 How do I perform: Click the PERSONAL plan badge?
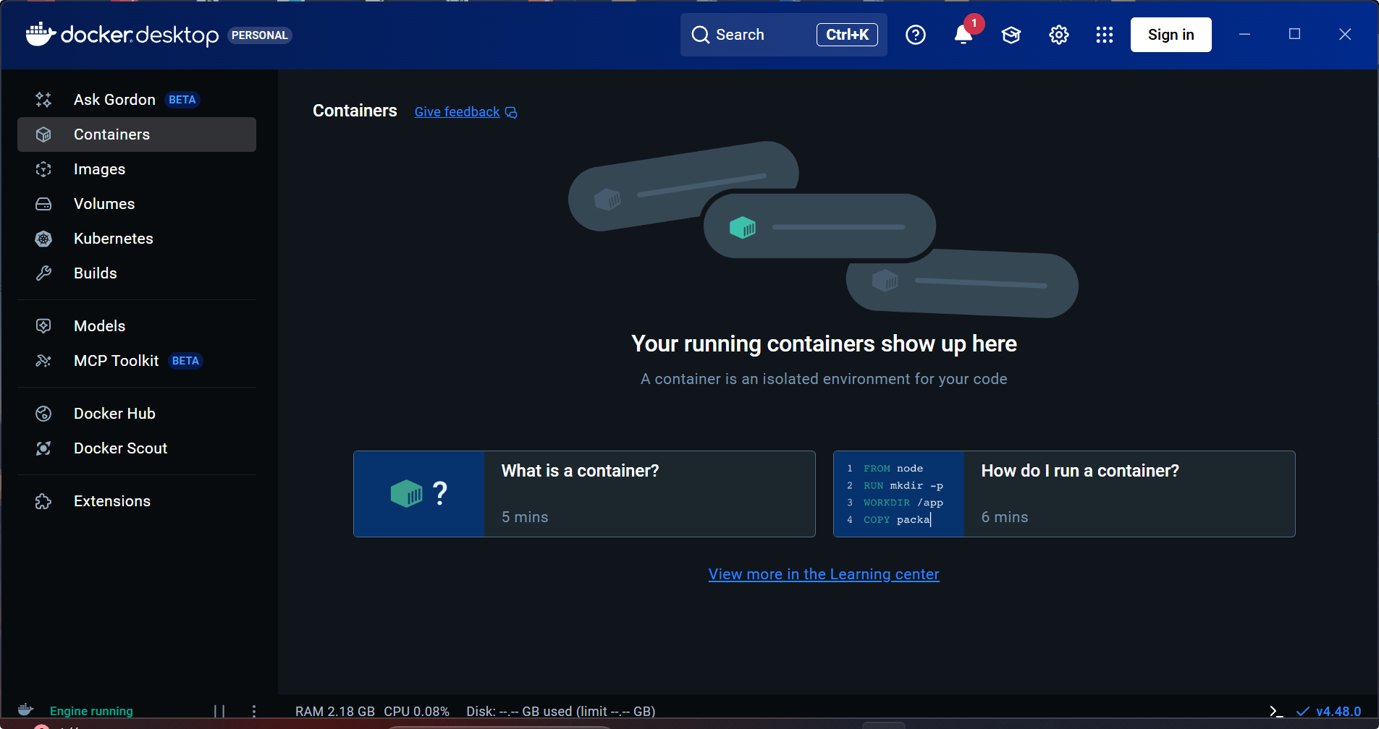260,35
